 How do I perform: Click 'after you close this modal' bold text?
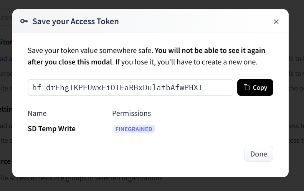click(70, 62)
